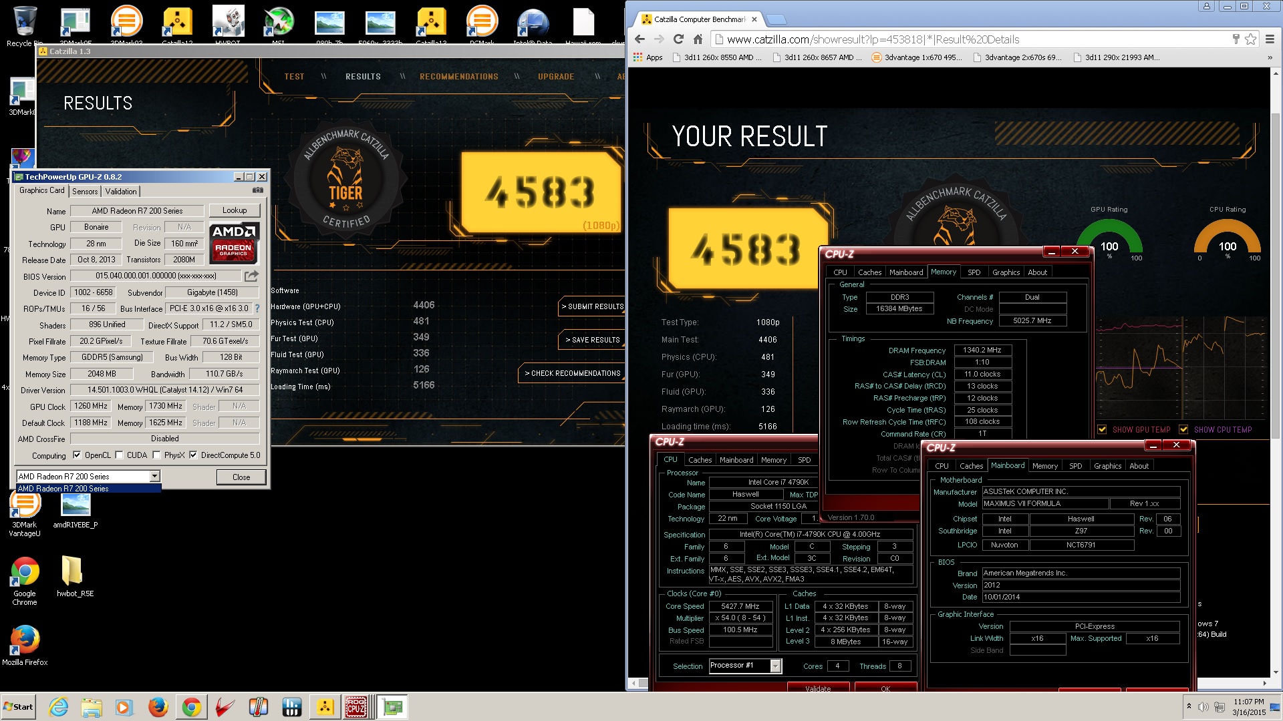
Task: Open the GPU selection dropdown in GPU-Z
Action: (154, 476)
